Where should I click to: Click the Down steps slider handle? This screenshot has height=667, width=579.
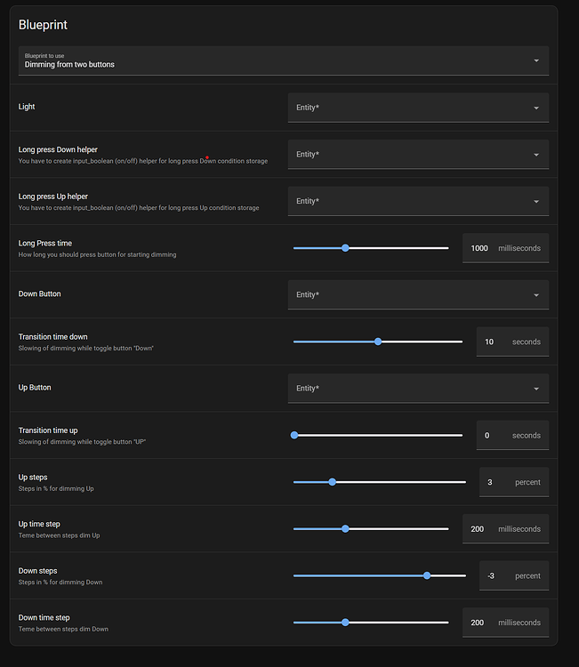pos(427,575)
